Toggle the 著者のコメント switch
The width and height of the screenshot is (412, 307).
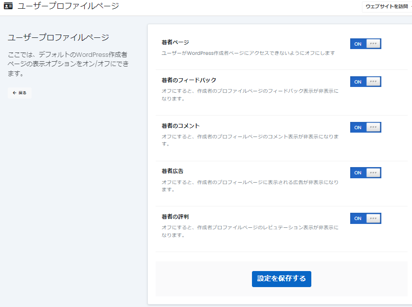click(x=365, y=127)
